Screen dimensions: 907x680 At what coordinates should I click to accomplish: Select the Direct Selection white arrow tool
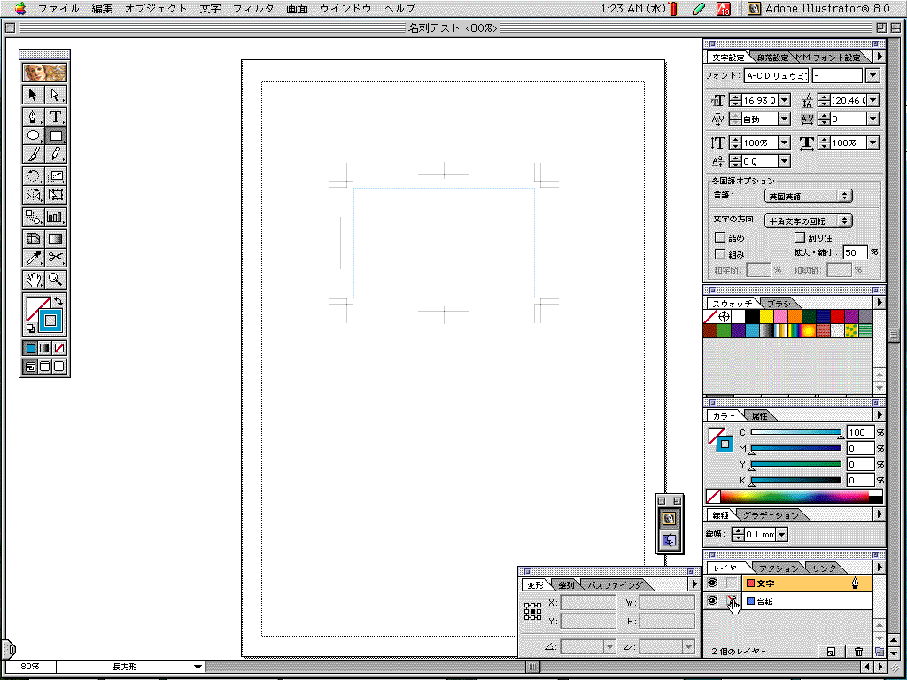point(56,94)
